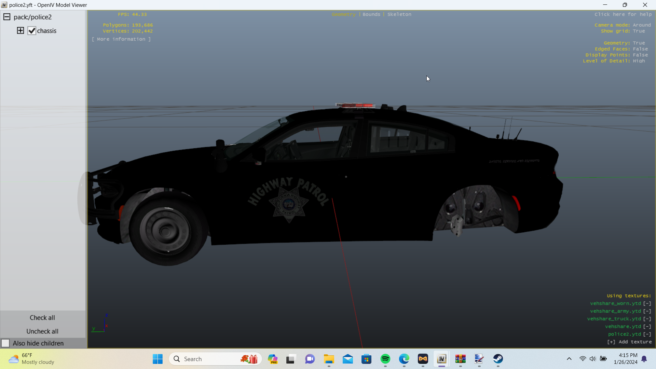
Task: Show hidden system tray icons
Action: 569,359
